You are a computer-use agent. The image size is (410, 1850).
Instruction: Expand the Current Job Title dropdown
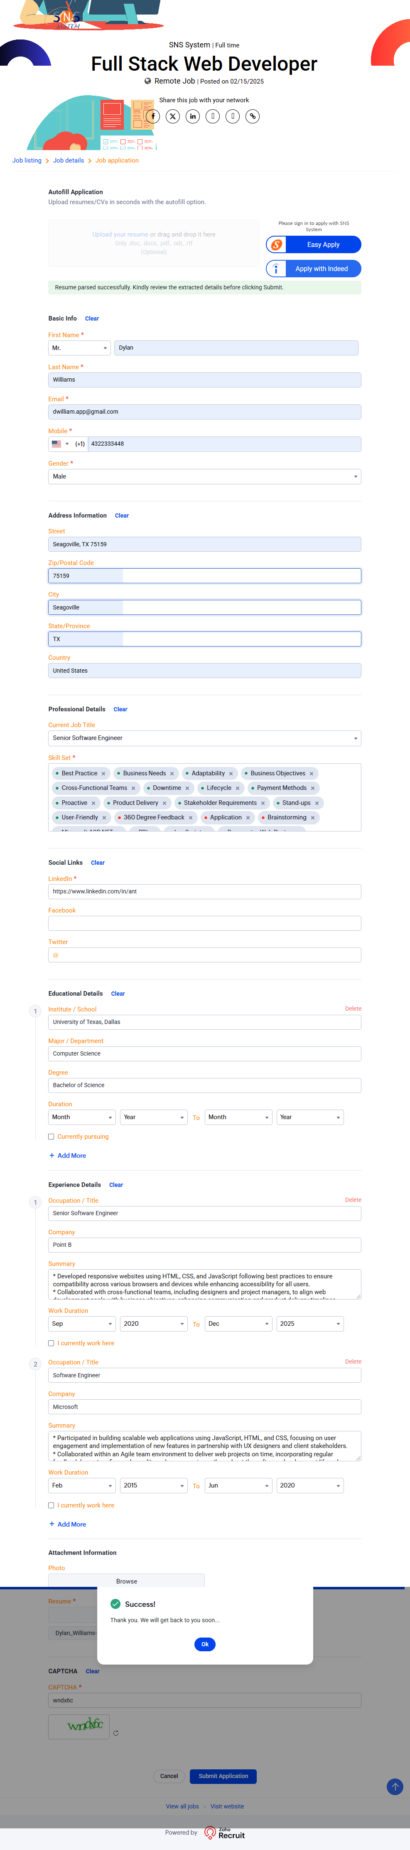coord(204,738)
